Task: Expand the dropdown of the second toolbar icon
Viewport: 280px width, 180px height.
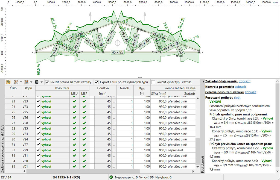Action: click(21, 82)
